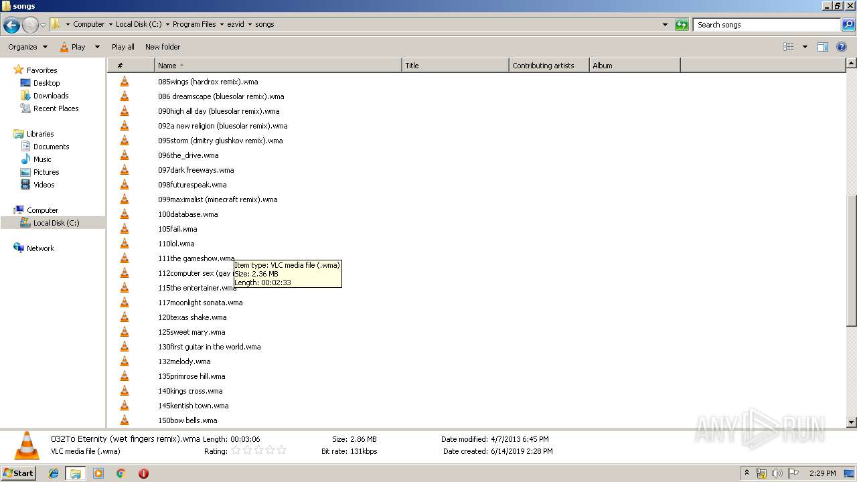Click Play all
Screen dimensions: 857x482
pos(123,47)
